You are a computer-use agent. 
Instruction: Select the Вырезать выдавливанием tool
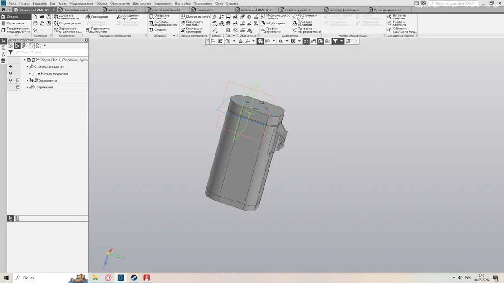[163, 24]
